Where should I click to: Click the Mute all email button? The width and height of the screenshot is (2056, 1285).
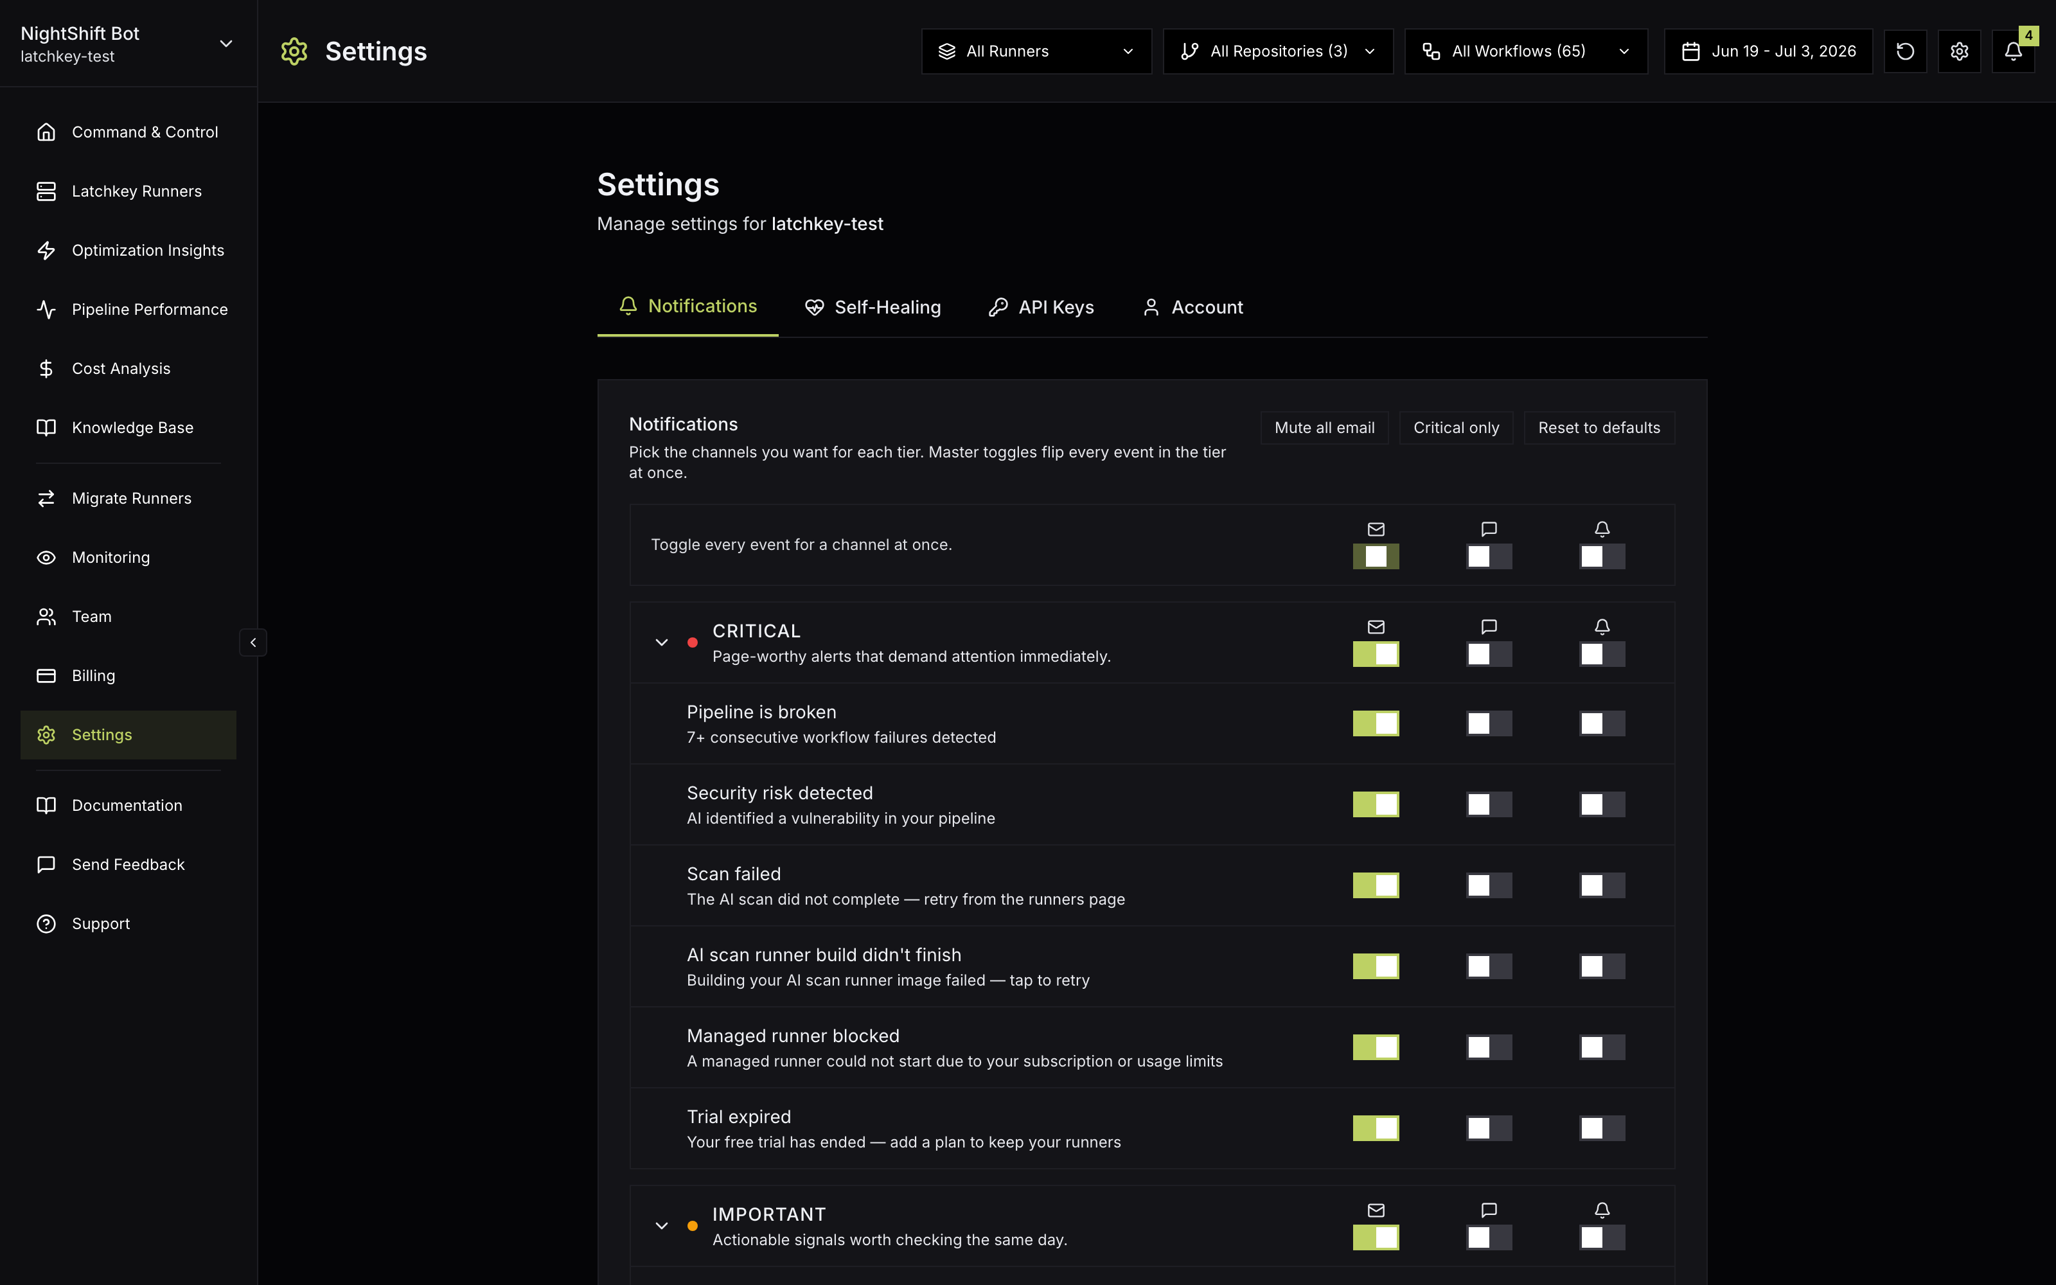[x=1324, y=427]
